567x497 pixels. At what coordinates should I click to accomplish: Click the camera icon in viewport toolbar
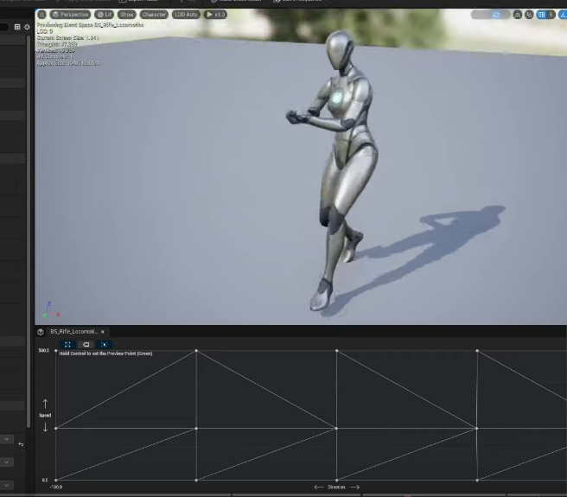pos(517,15)
